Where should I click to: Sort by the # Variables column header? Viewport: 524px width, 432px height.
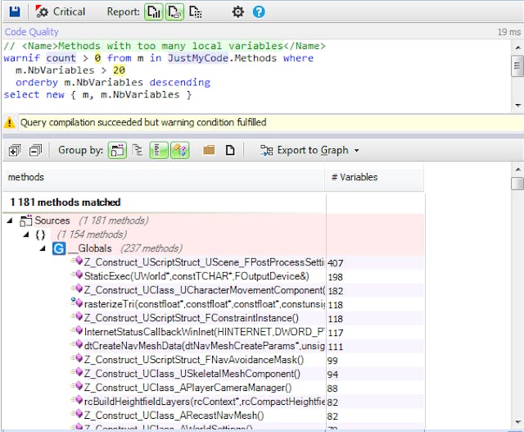tap(354, 177)
